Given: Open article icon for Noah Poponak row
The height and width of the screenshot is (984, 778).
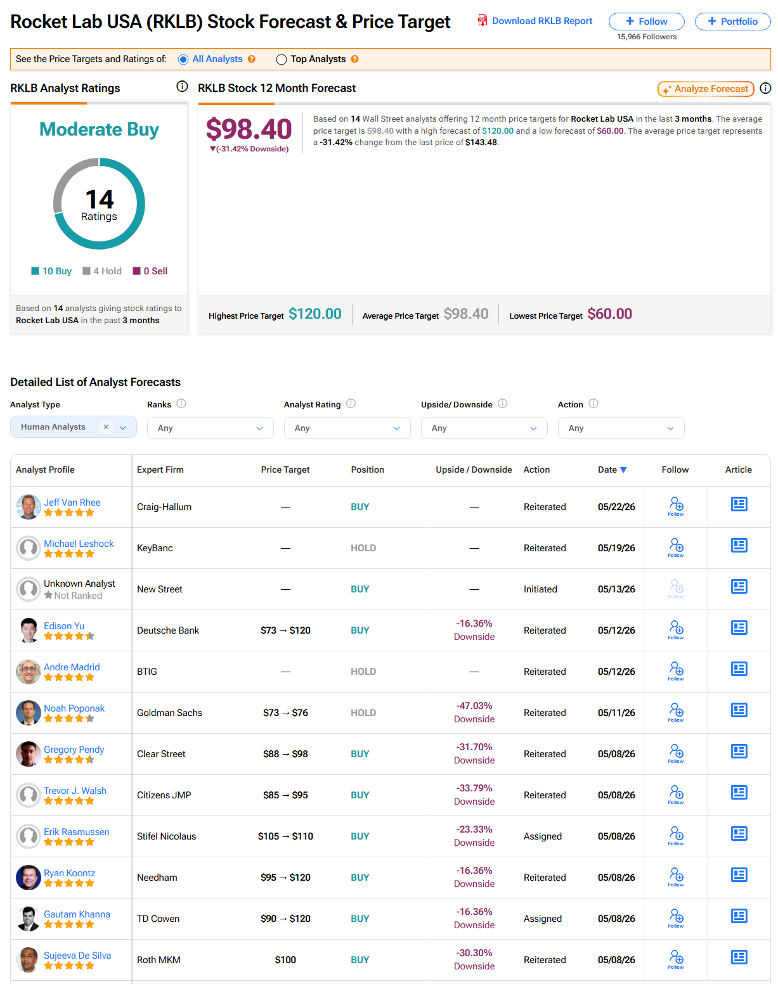Looking at the screenshot, I should pyautogui.click(x=739, y=710).
